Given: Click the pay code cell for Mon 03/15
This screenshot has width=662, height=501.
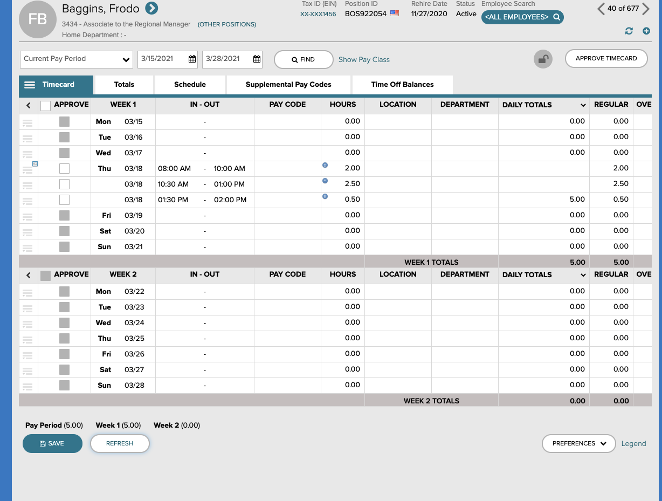Looking at the screenshot, I should (287, 121).
